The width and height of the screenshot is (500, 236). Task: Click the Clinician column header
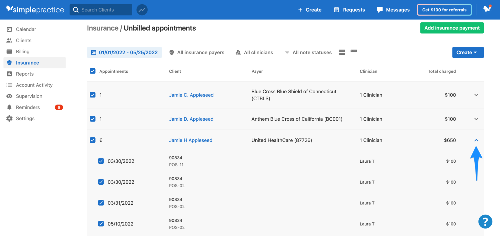coord(368,71)
